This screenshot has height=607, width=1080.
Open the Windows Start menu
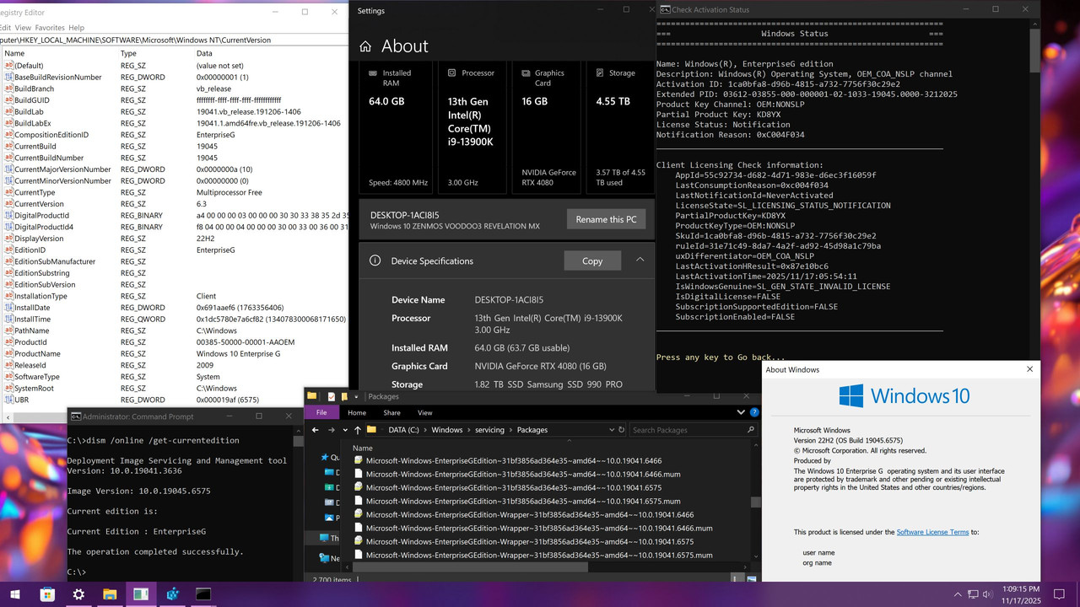[x=15, y=594]
